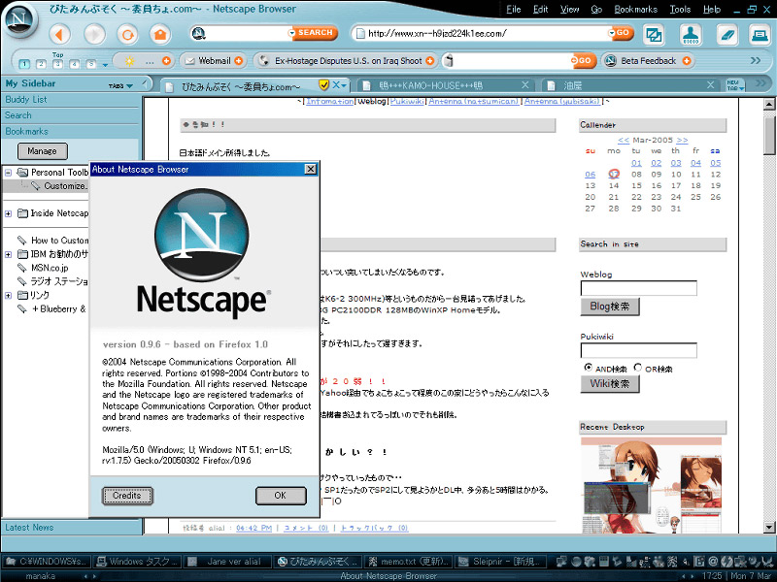Switch to multibar tray 1
777x582 pixels.
point(24,64)
